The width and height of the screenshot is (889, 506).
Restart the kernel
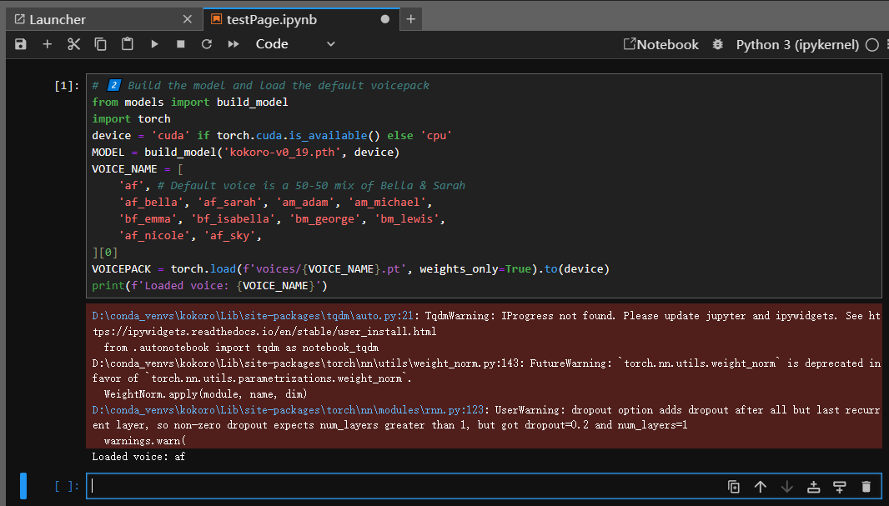207,44
